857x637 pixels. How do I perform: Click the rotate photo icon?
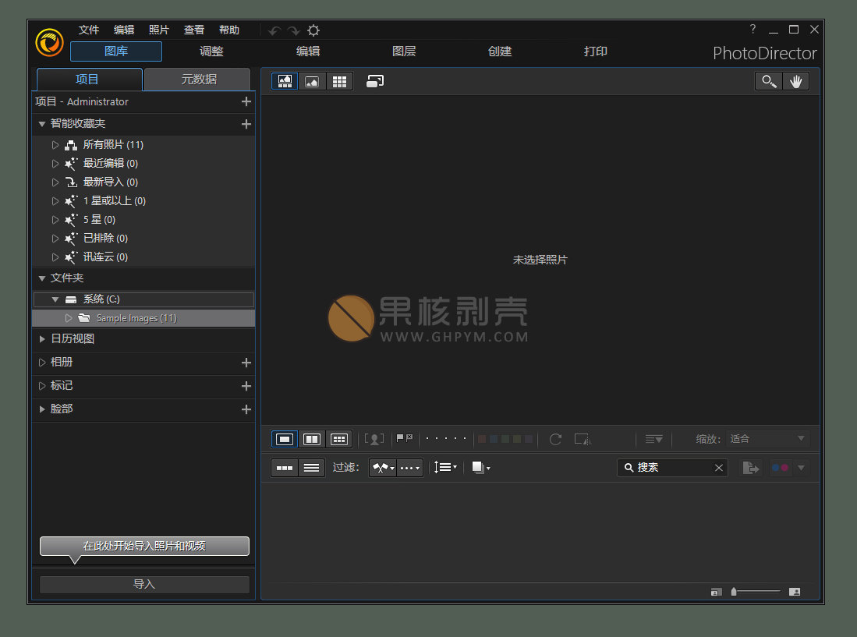pyautogui.click(x=555, y=439)
